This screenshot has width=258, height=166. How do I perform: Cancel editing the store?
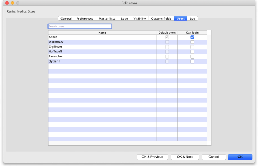tap(213, 157)
